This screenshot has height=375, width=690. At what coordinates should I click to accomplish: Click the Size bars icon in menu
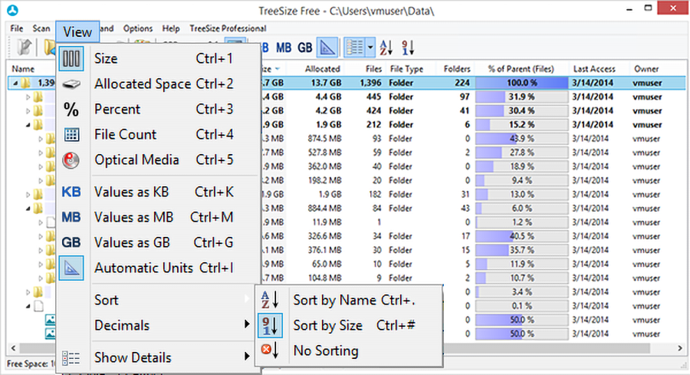(x=71, y=58)
